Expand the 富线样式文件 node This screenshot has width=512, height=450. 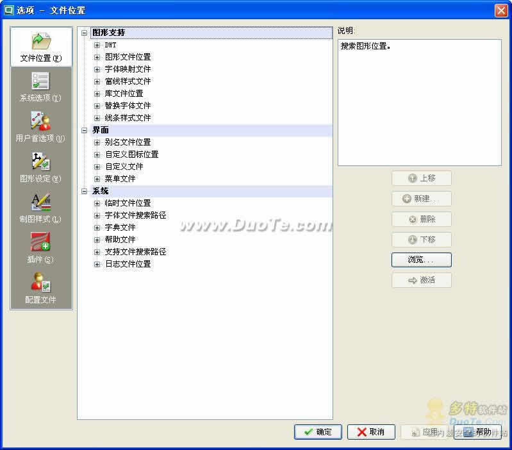click(x=97, y=81)
